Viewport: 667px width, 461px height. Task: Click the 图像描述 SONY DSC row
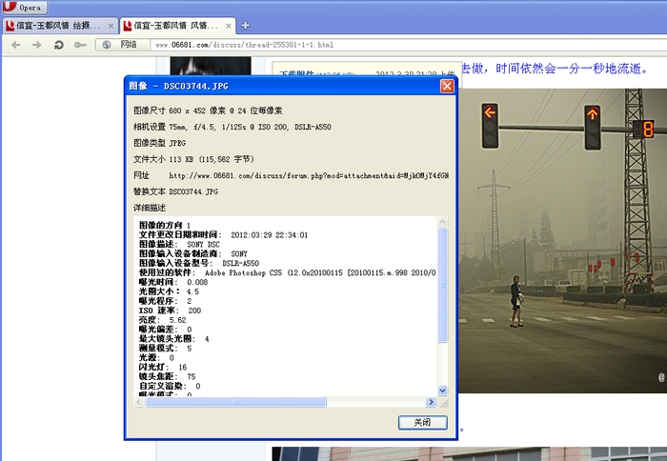[179, 244]
